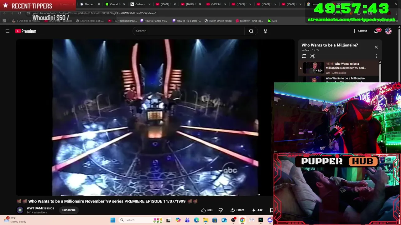
Task: Open Outlook from the taskbar
Action: coord(224,220)
